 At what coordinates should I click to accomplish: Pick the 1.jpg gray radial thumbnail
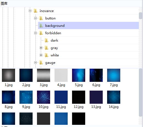point(8,75)
